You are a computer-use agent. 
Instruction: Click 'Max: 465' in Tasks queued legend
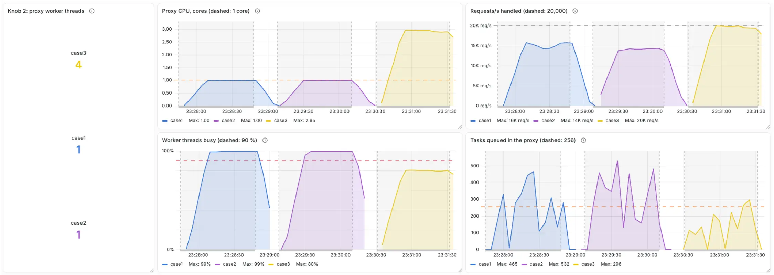coord(507,264)
